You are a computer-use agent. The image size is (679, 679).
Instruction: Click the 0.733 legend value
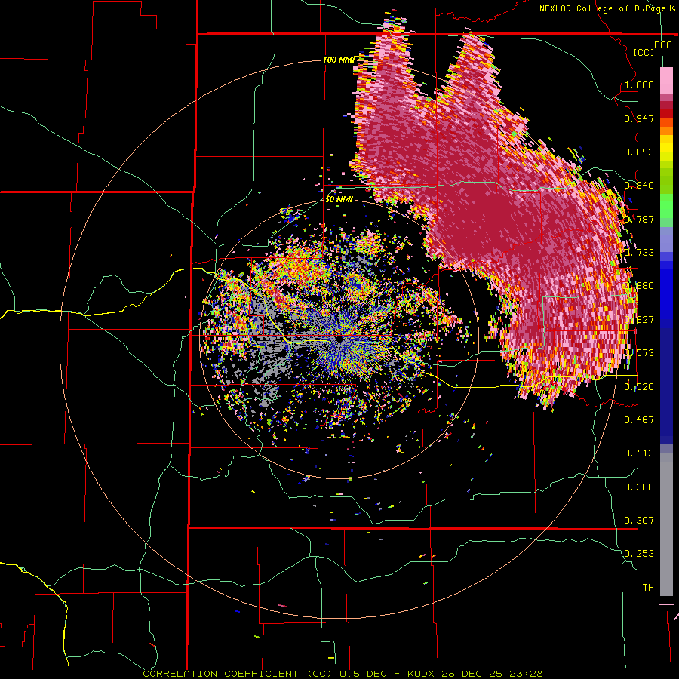[639, 253]
